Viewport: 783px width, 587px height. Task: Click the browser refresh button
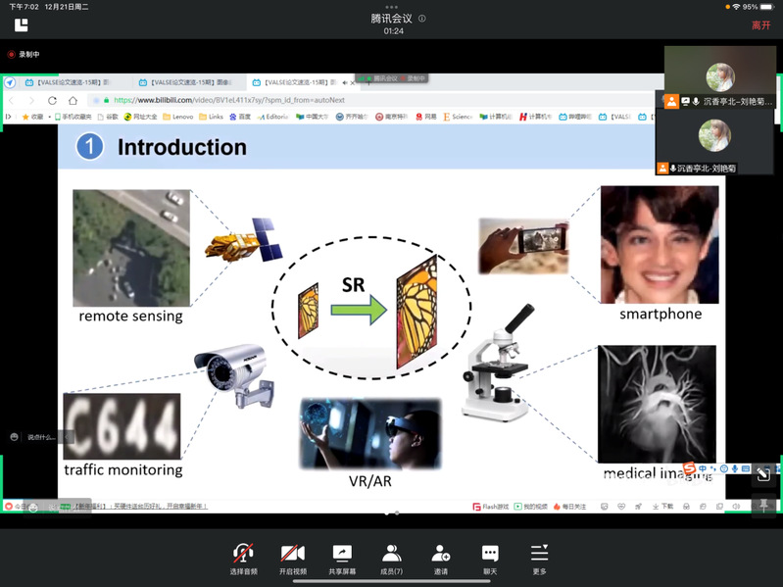52,100
